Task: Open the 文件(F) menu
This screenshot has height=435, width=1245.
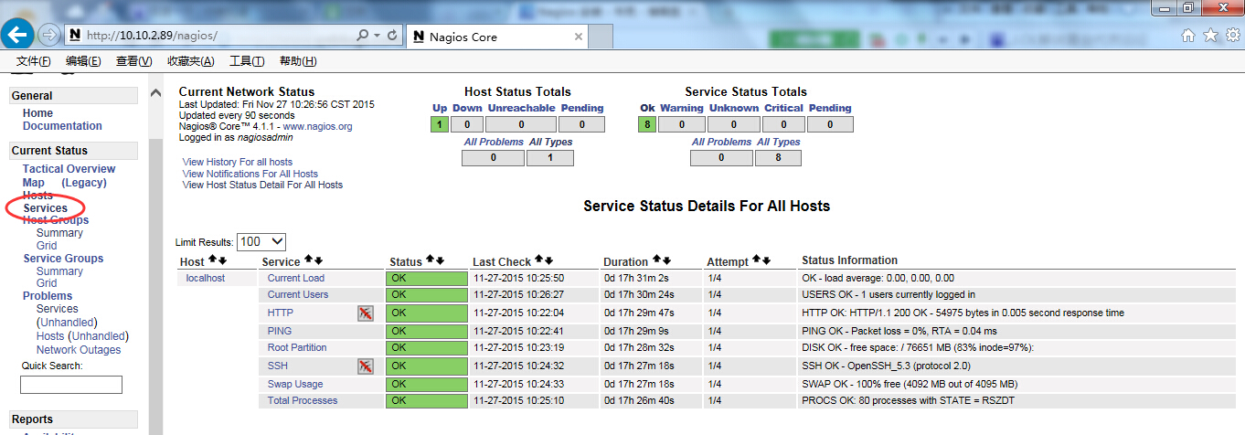Action: click(x=34, y=61)
